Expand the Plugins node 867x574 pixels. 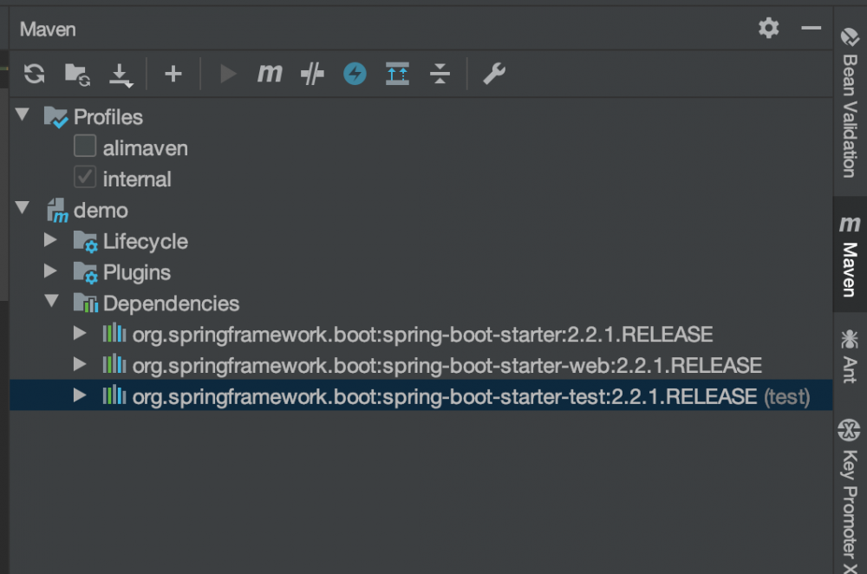tap(51, 272)
